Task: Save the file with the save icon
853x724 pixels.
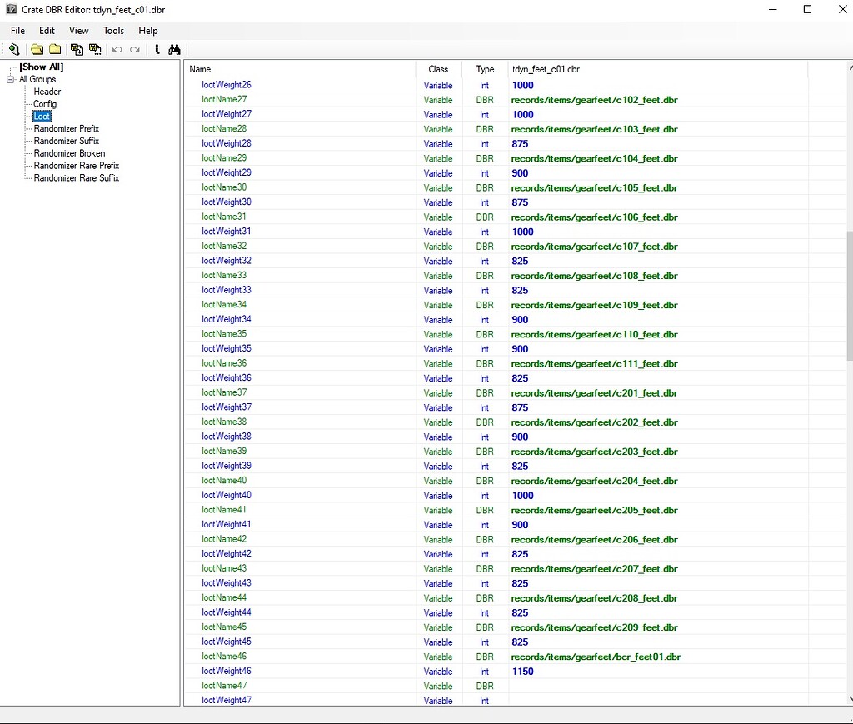Action: point(77,49)
